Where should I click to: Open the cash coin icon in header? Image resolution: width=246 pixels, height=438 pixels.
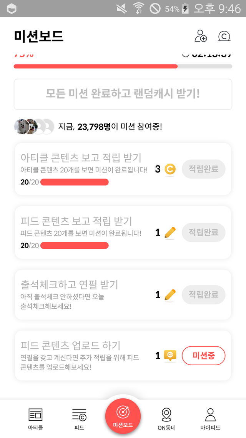[224, 36]
